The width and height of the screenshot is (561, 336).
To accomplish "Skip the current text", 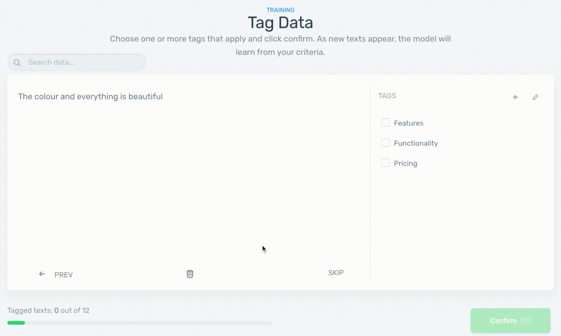I will (336, 273).
